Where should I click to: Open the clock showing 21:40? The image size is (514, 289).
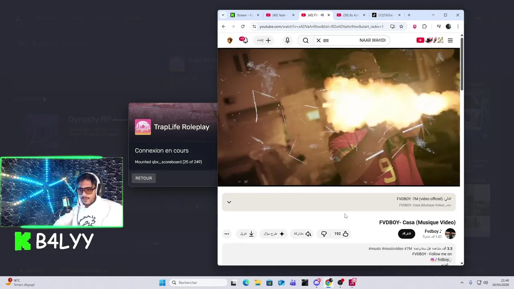[x=501, y=283]
